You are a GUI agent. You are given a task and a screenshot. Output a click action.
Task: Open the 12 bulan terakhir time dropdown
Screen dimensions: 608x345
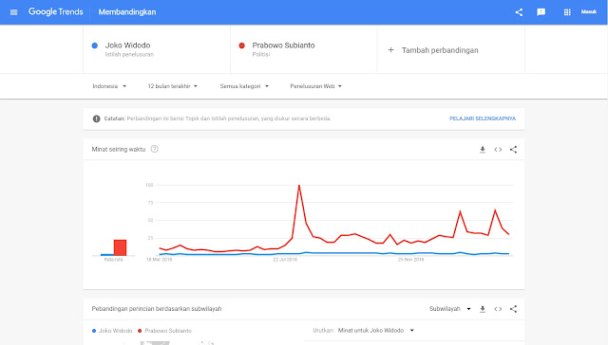click(173, 86)
